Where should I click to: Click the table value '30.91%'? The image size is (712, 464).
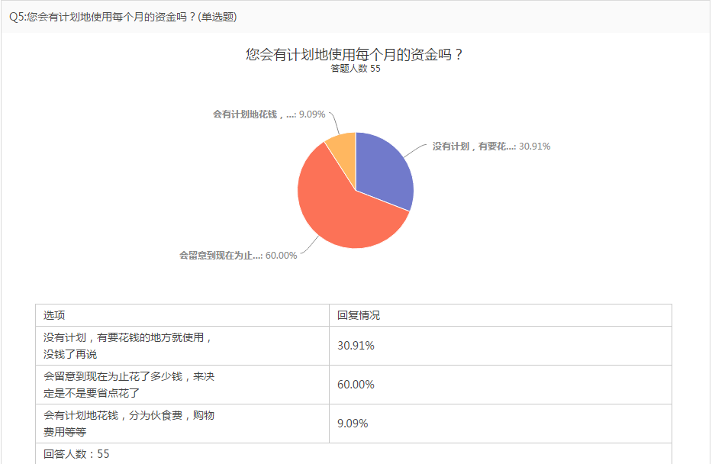[356, 346]
